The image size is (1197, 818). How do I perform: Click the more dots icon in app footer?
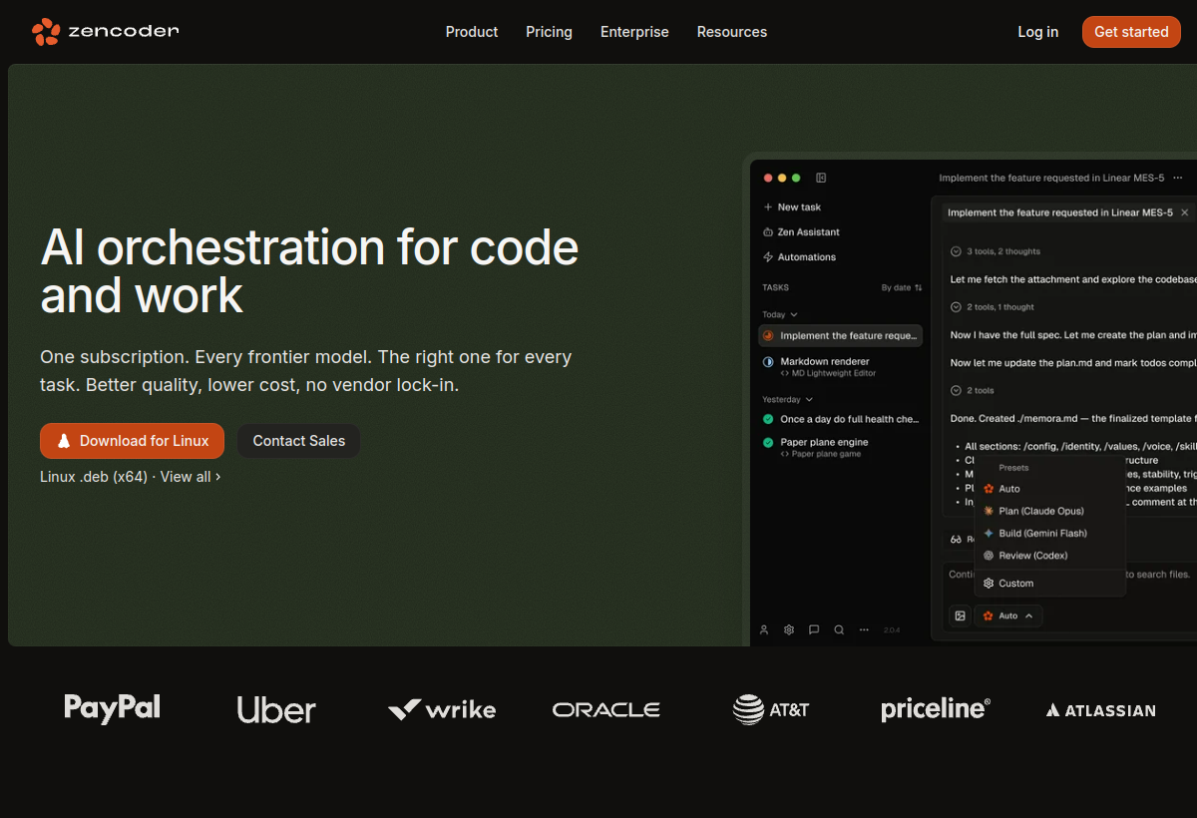coord(864,629)
